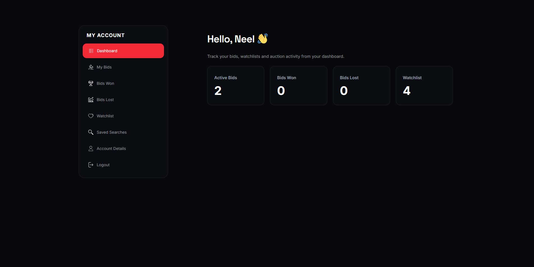
Task: Open the Dashboard menu item
Action: (x=123, y=51)
